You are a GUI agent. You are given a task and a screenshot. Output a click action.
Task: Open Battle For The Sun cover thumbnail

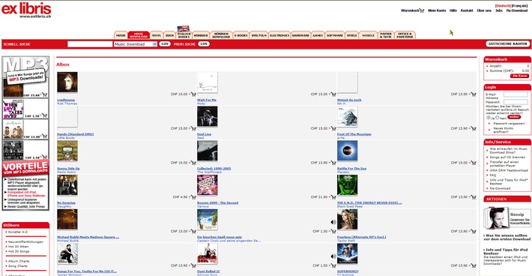pyautogui.click(x=348, y=151)
